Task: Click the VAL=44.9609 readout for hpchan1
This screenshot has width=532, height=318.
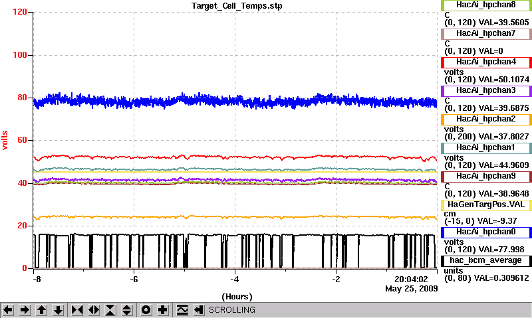Action: [x=503, y=165]
